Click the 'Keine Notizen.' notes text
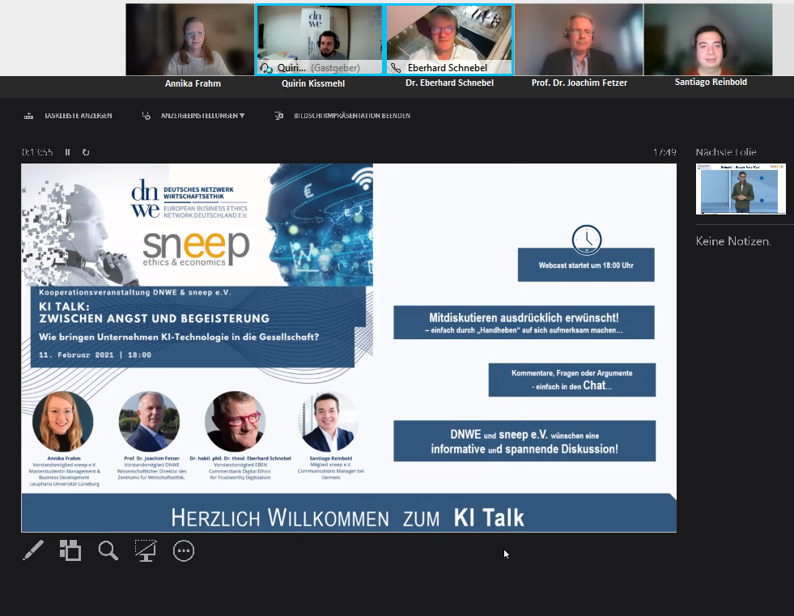Viewport: 794px width, 616px height. pyautogui.click(x=733, y=241)
